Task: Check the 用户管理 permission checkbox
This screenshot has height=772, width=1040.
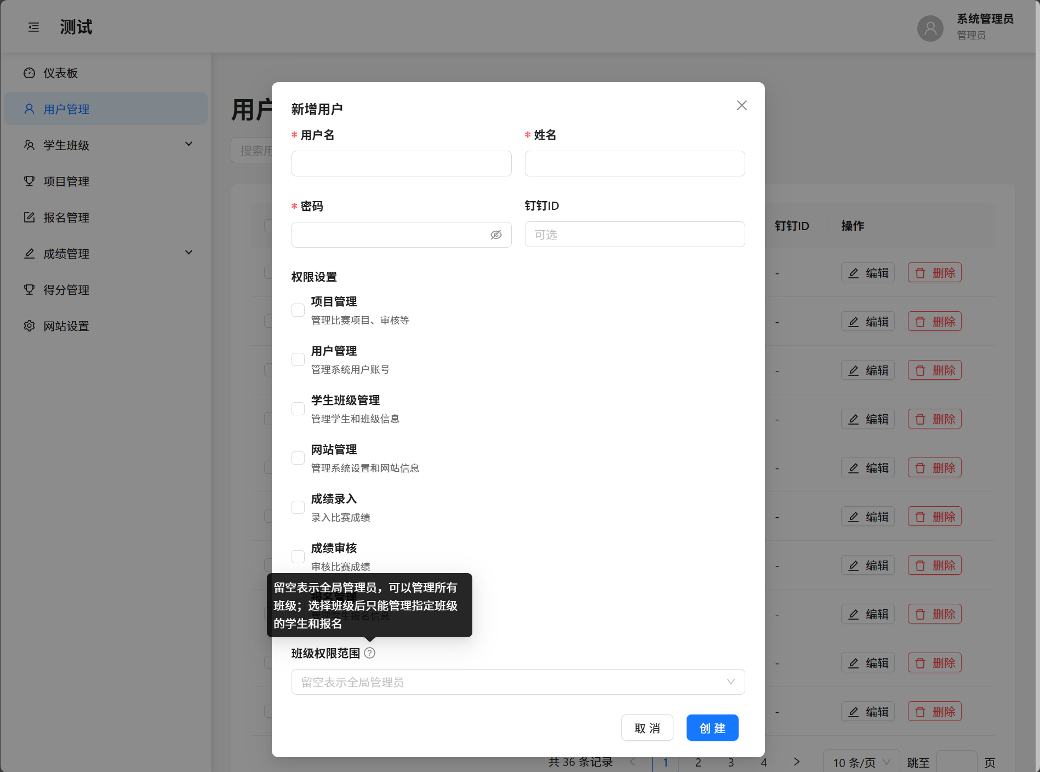Action: [x=298, y=359]
